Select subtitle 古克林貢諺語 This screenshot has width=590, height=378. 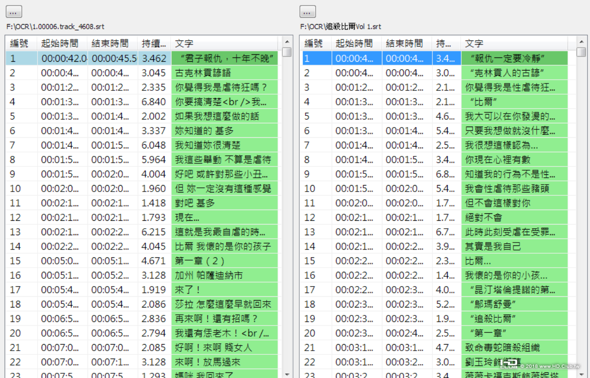224,73
